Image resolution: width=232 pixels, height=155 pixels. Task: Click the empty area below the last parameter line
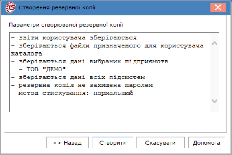[x=110, y=104]
